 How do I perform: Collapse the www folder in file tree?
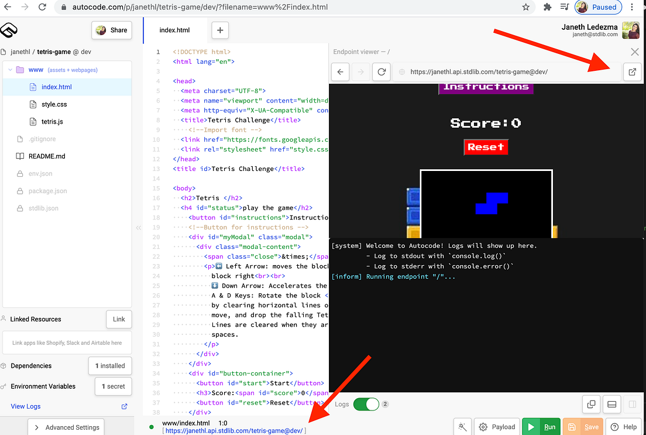coord(10,68)
